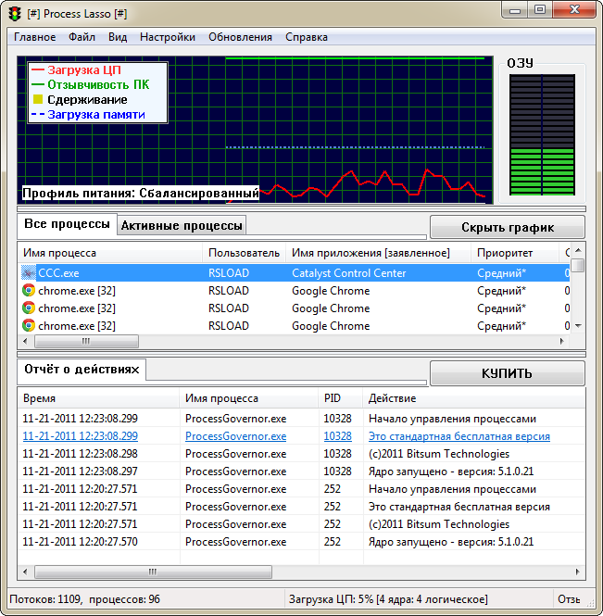This screenshot has height=616, width=603.
Task: Click Начало управления процессами for PID 10328
Action: 452,419
